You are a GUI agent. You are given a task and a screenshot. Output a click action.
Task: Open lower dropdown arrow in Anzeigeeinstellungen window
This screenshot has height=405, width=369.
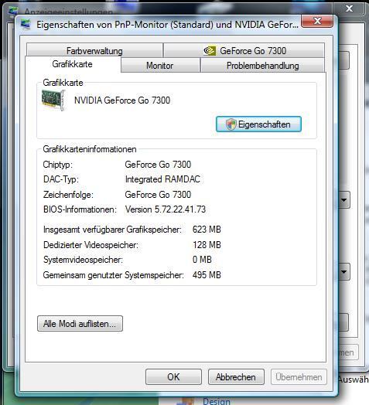point(344,271)
